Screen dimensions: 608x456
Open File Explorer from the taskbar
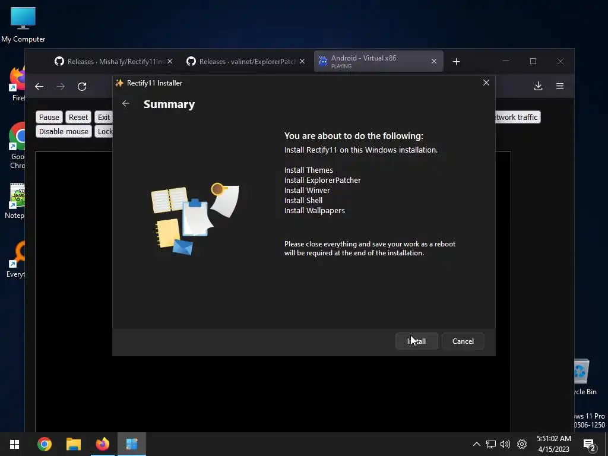[x=74, y=444]
